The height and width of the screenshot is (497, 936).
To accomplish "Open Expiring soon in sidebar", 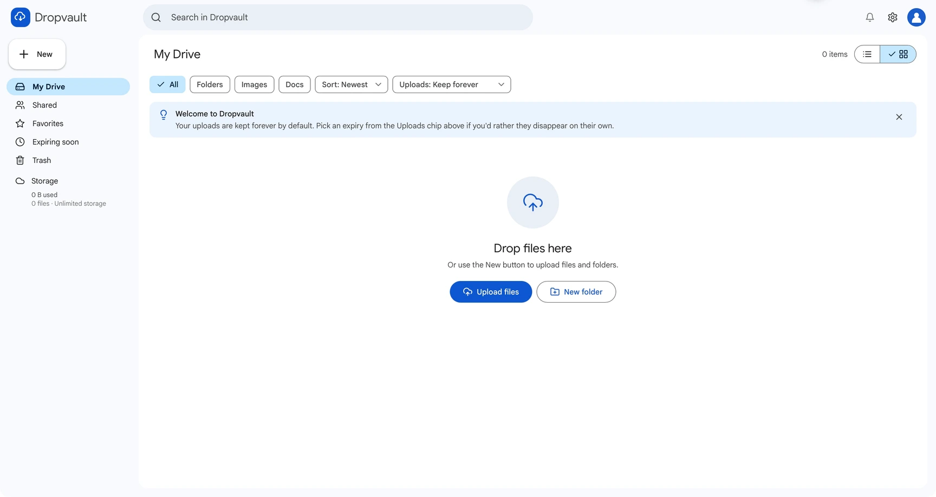I will (x=68, y=142).
